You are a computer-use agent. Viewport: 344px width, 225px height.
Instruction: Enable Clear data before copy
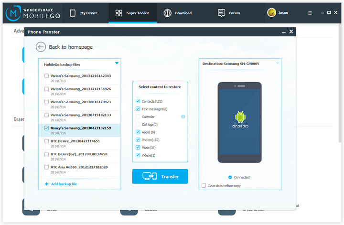click(204, 186)
